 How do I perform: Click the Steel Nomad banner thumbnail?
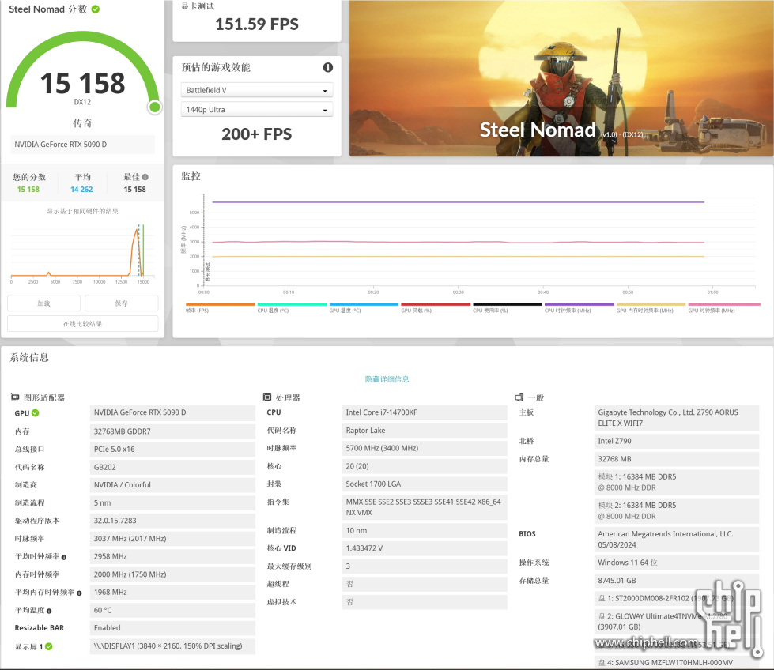point(561,78)
